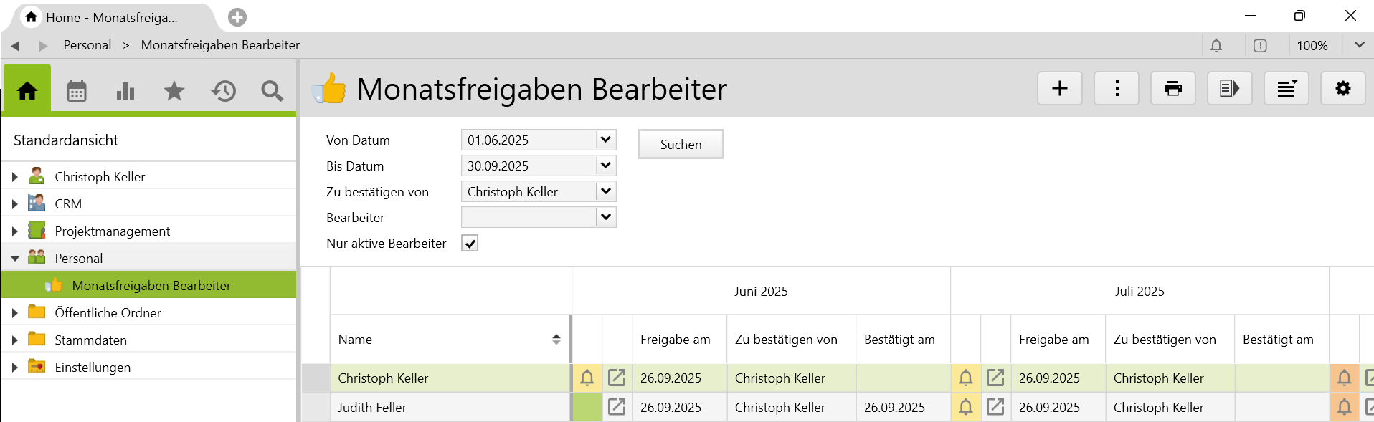Click the magnifier search icon in sidebar
1374x422 pixels.
tap(272, 91)
